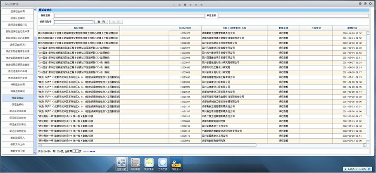Screen dimensions: 376x173
Task: Select row with ID 12009155
Action: [x=202, y=126]
